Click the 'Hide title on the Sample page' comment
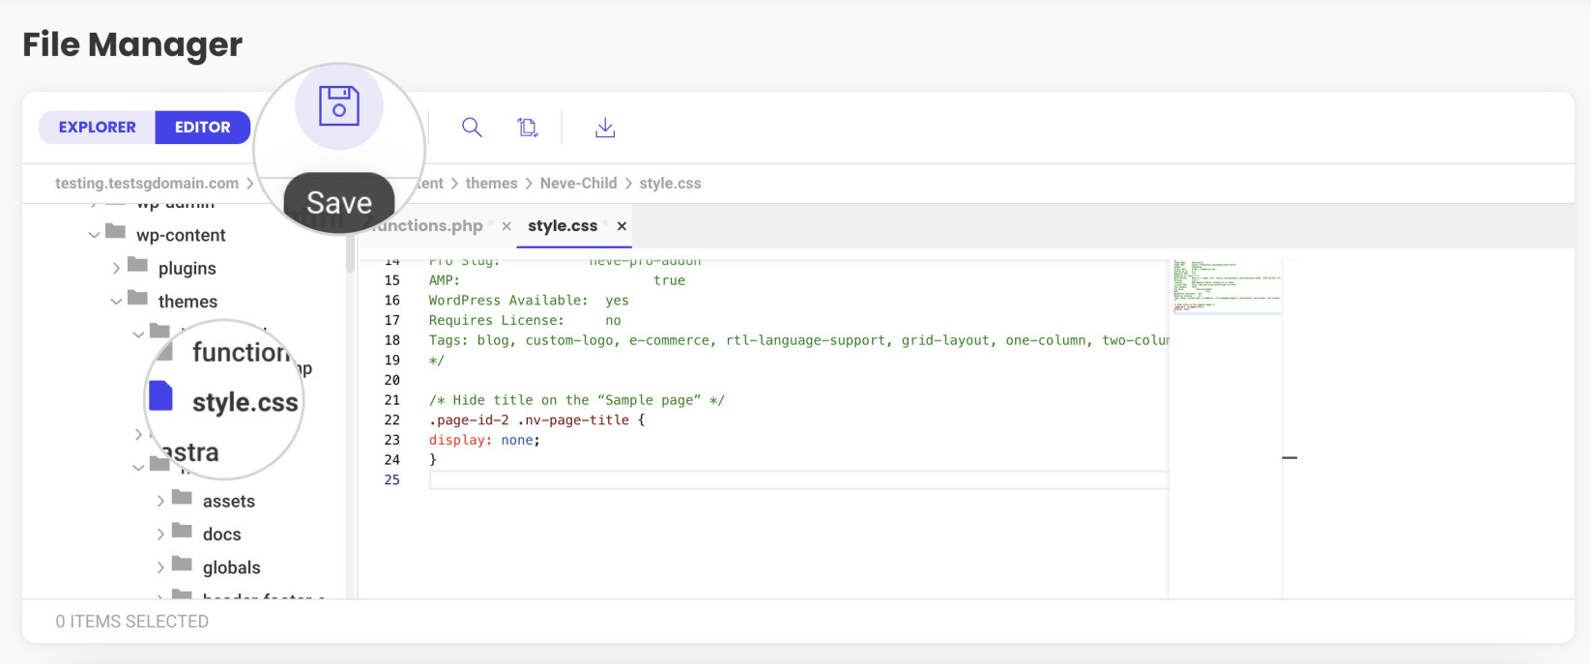Screen dimensions: 1591x664 (577, 400)
